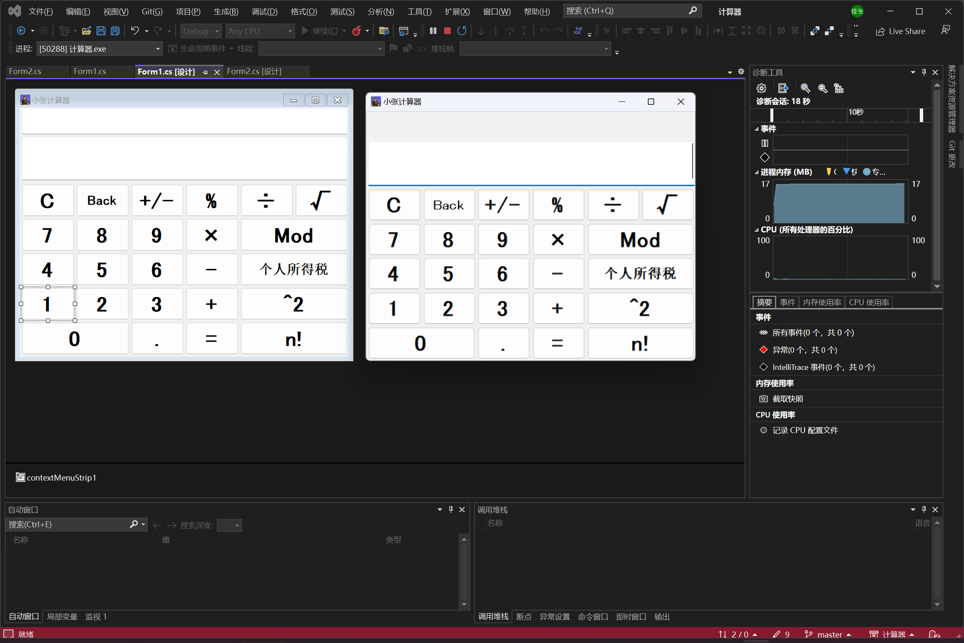This screenshot has width=964, height=643.
Task: Switch to the Form2.cs [设计] tab
Action: (x=254, y=72)
